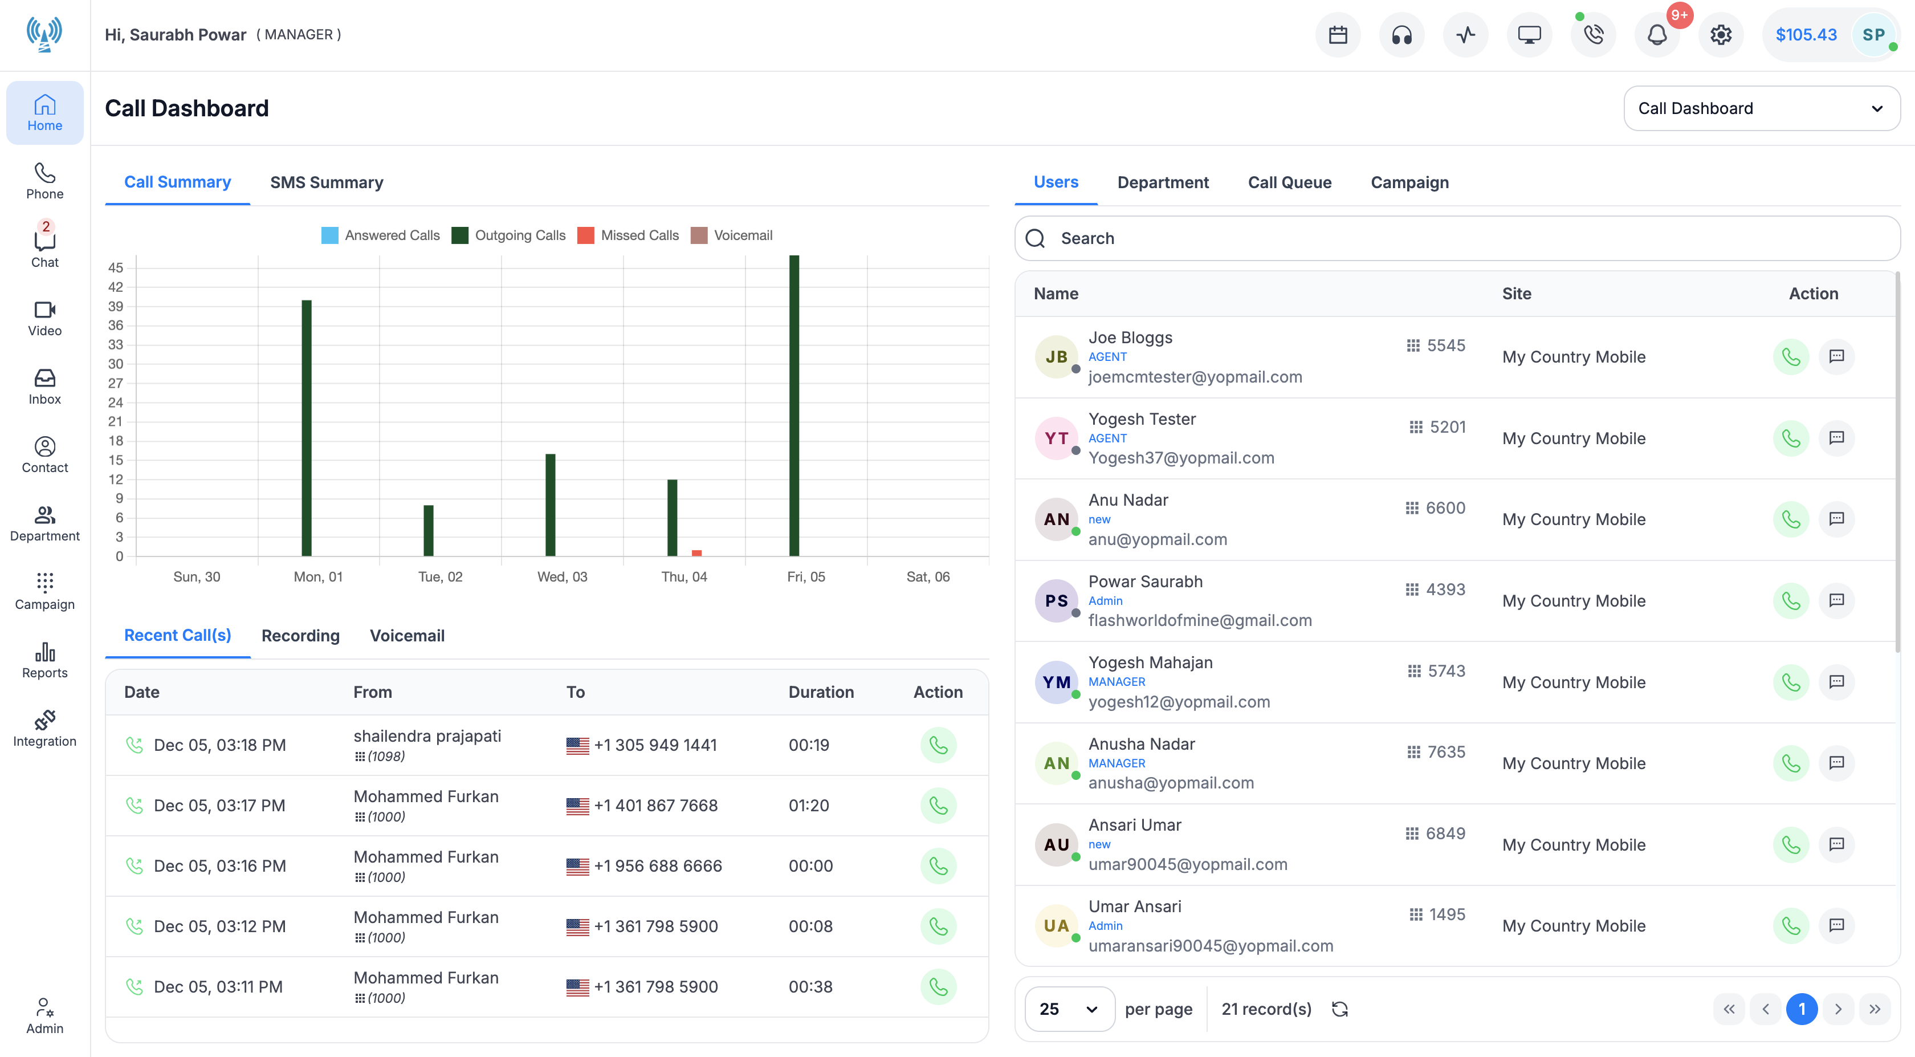Open the notifications bell
Viewport: 1915px width, 1057px height.
(x=1657, y=35)
